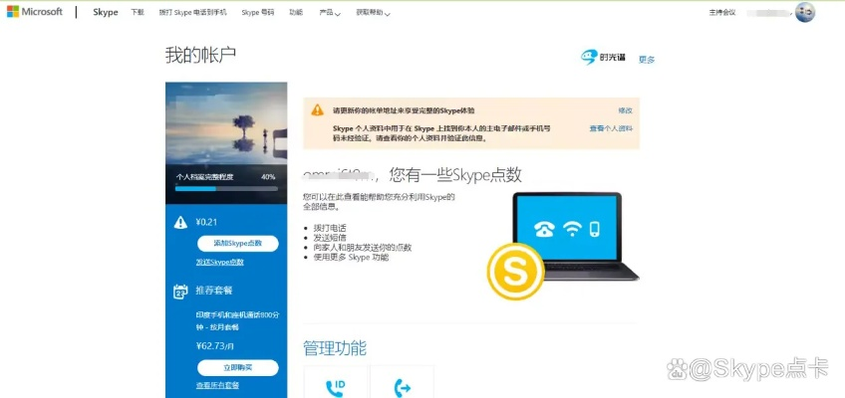Click the ¥62.73/月 price
Viewport: 845px width, 398px height.
216,346
